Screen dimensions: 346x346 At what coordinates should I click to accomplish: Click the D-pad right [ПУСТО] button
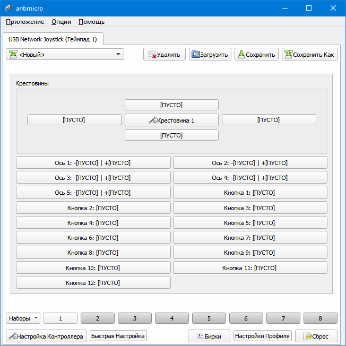point(269,120)
